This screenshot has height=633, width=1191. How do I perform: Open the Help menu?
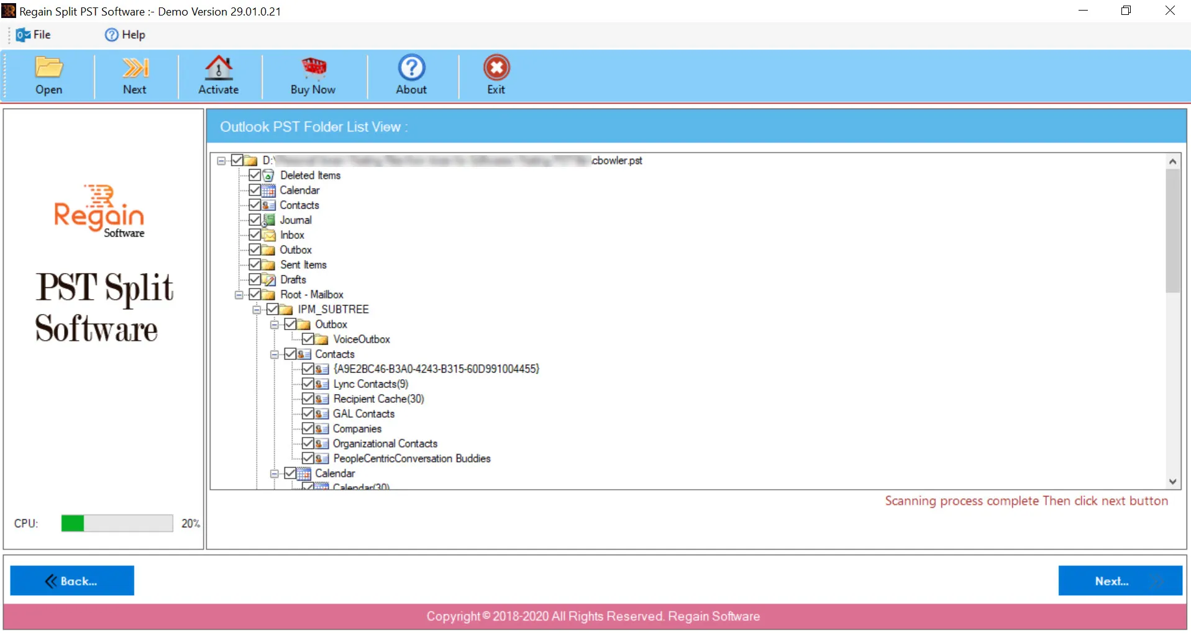125,35
